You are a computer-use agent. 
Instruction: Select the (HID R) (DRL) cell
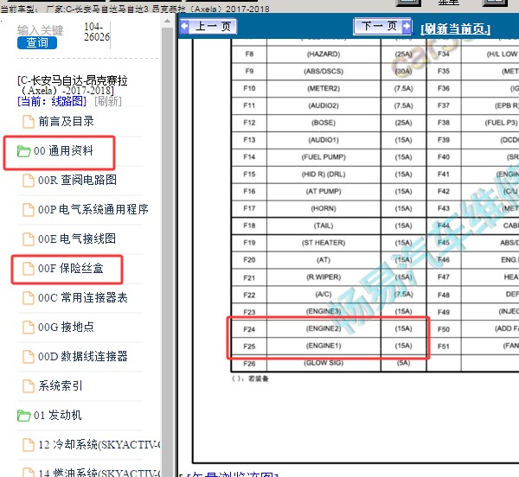click(x=324, y=175)
